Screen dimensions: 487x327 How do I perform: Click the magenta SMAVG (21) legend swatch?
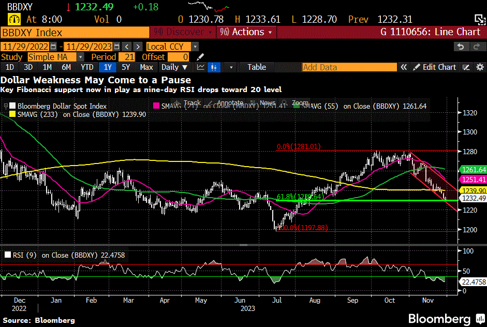(156, 106)
